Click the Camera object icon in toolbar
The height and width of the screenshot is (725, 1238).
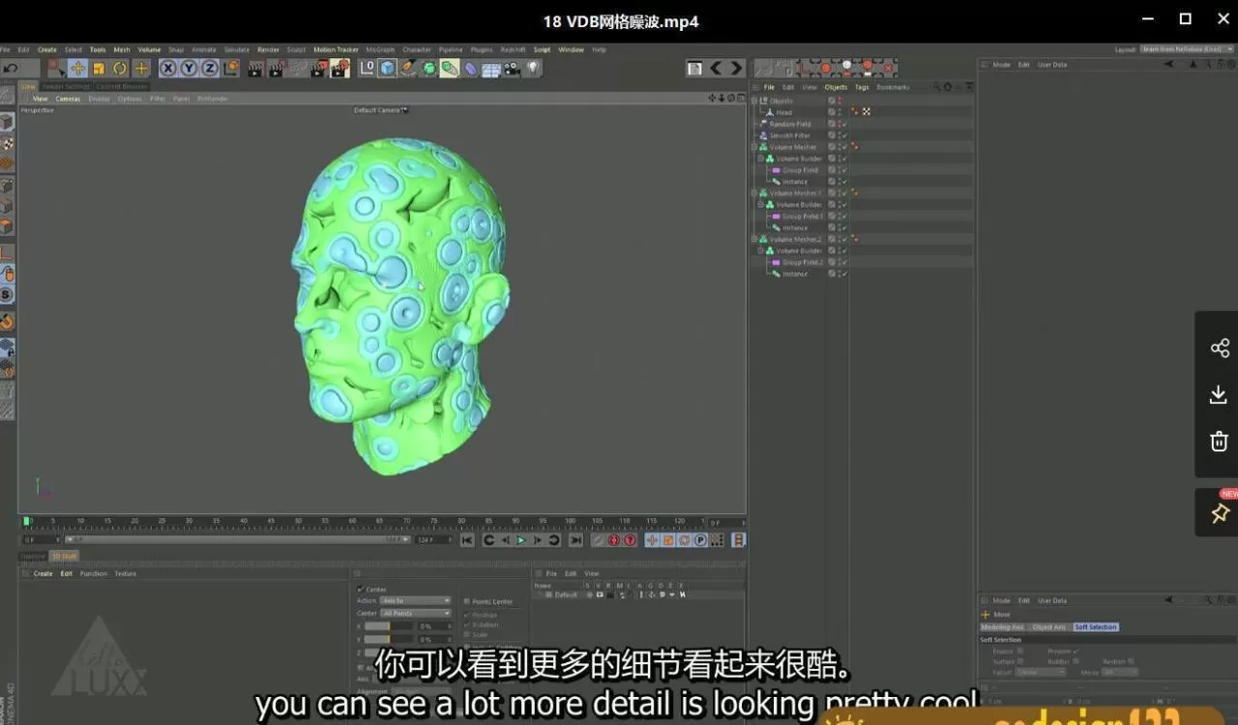[x=512, y=69]
